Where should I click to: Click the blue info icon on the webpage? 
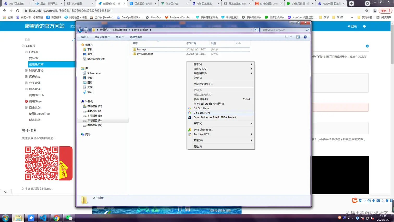367,46
